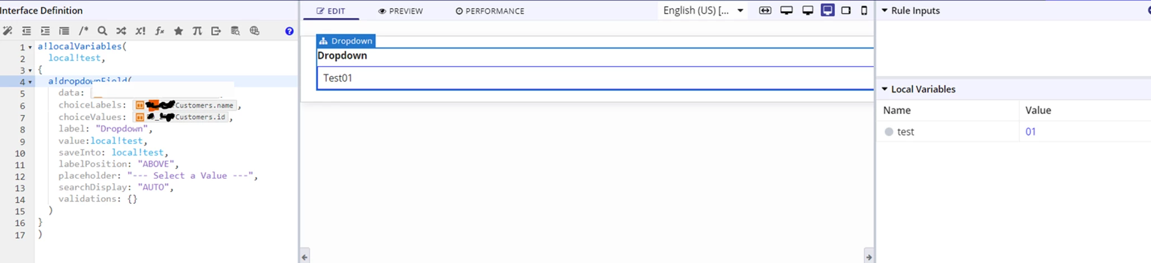The width and height of the screenshot is (1151, 263).
Task: Click the star icon in editor toolbar
Action: pos(178,31)
